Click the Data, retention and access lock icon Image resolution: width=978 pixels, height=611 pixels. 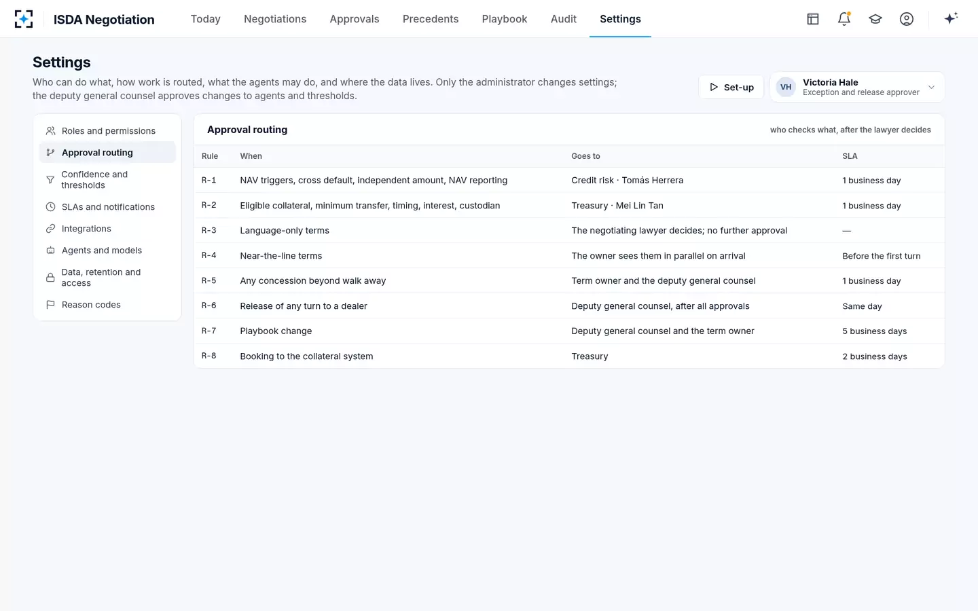pos(50,278)
